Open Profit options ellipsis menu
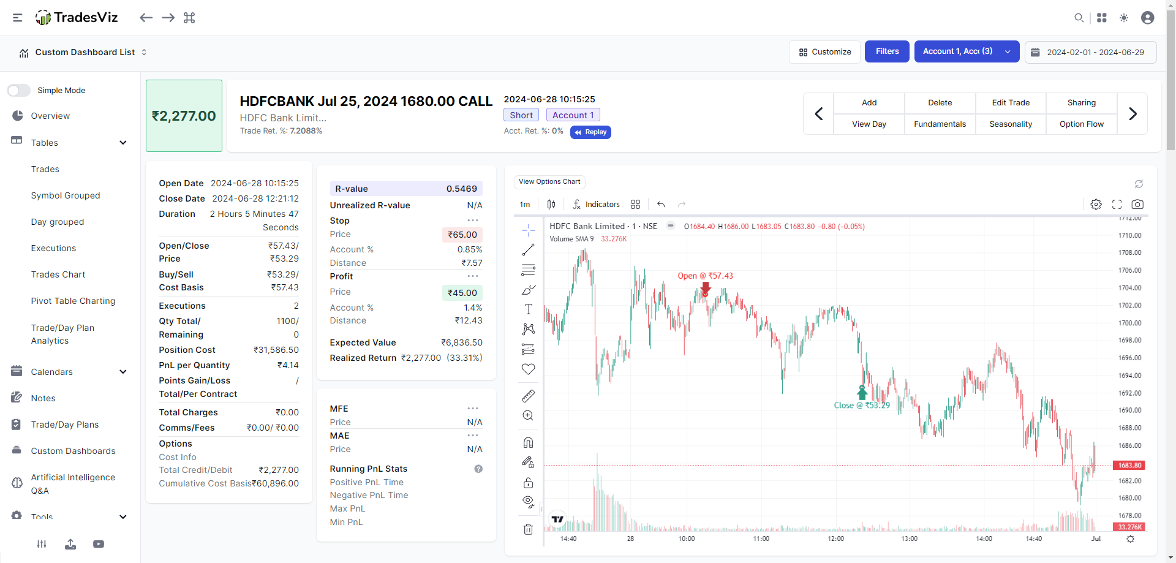The height and width of the screenshot is (563, 1176). click(473, 276)
